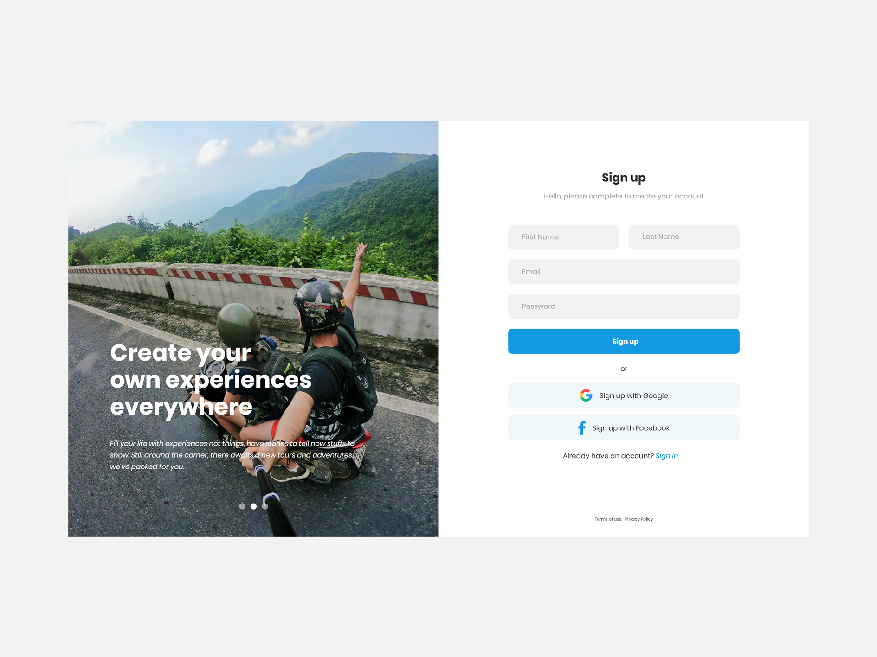The width and height of the screenshot is (877, 657).
Task: Click the Google logo icon
Action: [586, 395]
